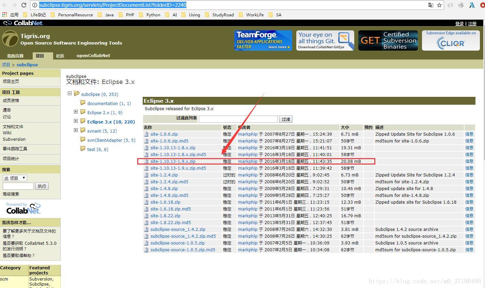This screenshot has height=288, width=485.
Task: Click file icon for site-1.0.6.zip
Action: tap(146, 134)
